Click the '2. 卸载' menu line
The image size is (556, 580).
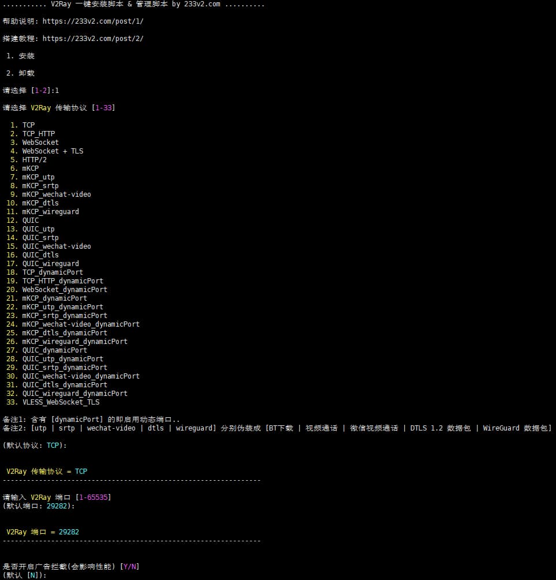pos(20,73)
